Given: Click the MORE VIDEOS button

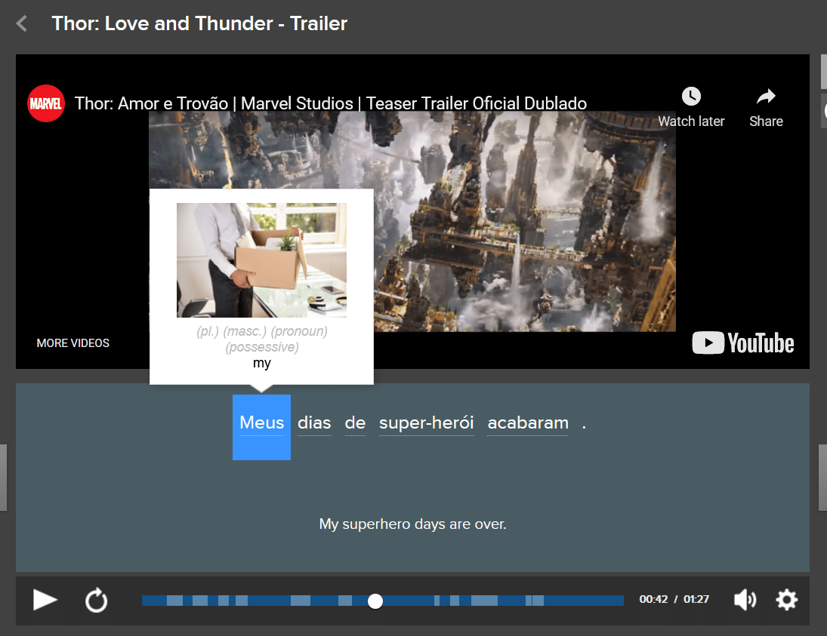Looking at the screenshot, I should pos(73,343).
